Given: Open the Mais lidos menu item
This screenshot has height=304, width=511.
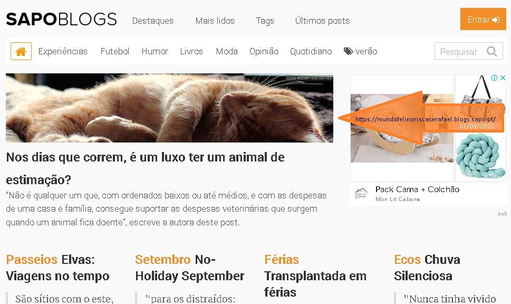Looking at the screenshot, I should click(215, 21).
